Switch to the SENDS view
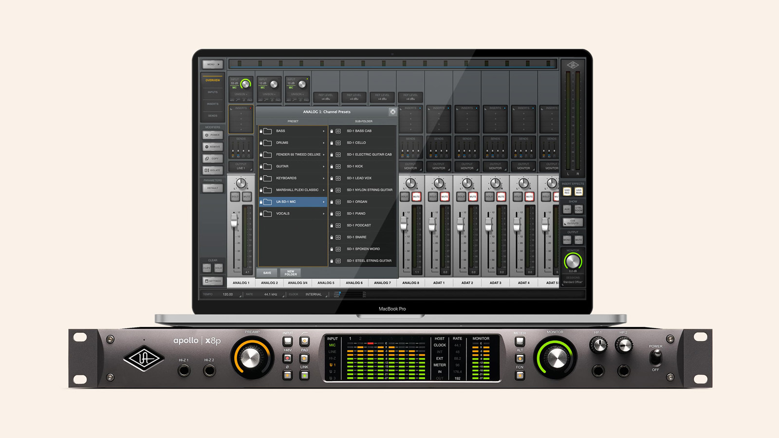 [x=213, y=116]
